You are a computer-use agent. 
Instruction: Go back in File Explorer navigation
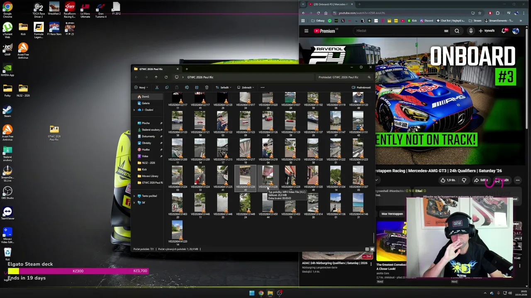pos(136,77)
